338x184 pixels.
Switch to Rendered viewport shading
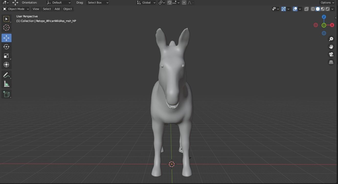[x=328, y=9]
